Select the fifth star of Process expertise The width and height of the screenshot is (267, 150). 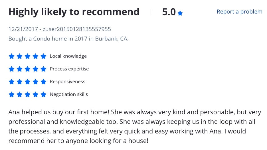[43, 69]
